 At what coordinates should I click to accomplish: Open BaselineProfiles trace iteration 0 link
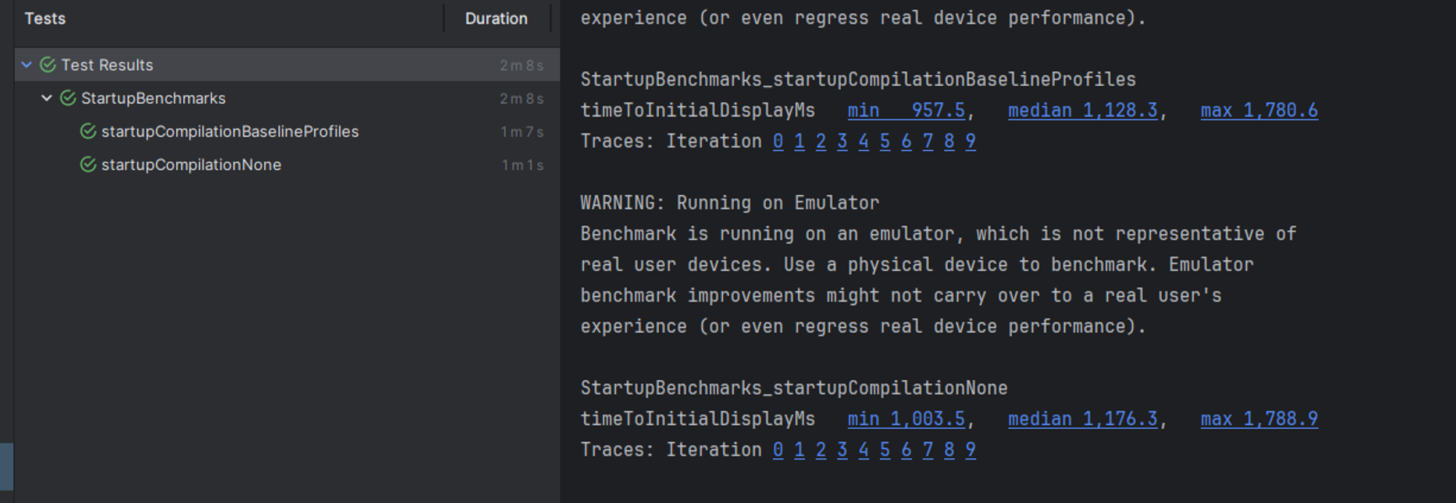(x=778, y=142)
